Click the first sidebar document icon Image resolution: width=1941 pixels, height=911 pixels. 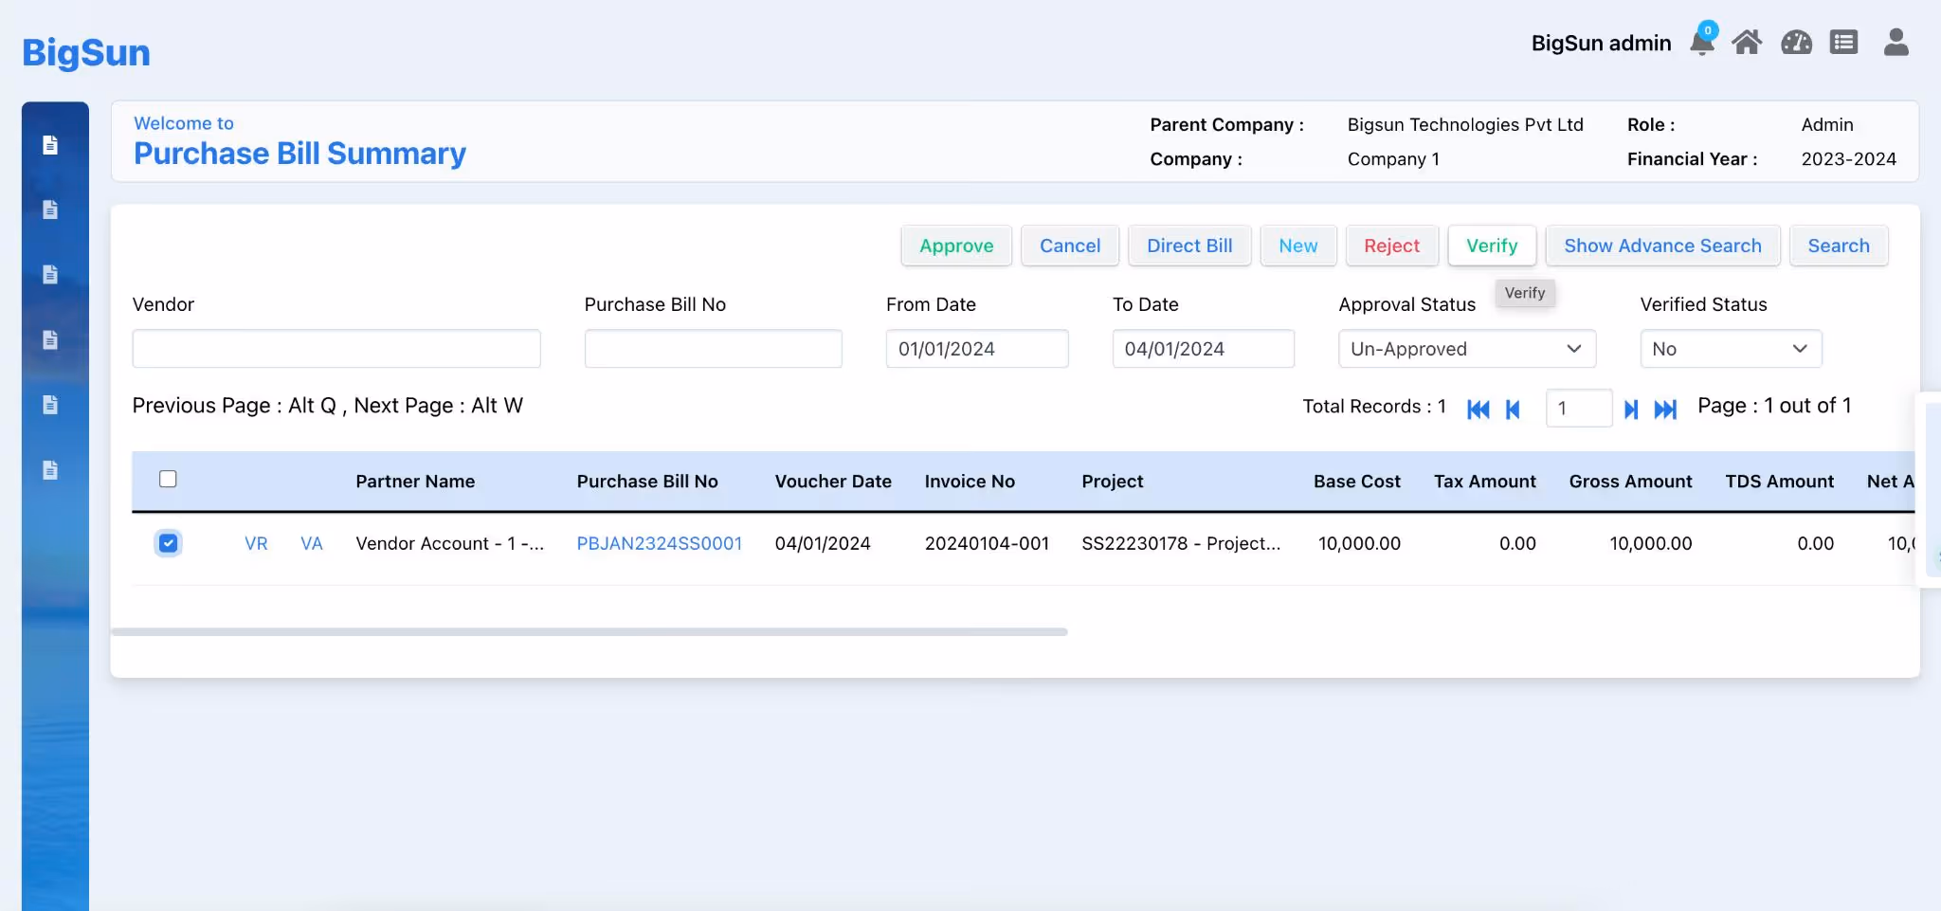pos(50,145)
